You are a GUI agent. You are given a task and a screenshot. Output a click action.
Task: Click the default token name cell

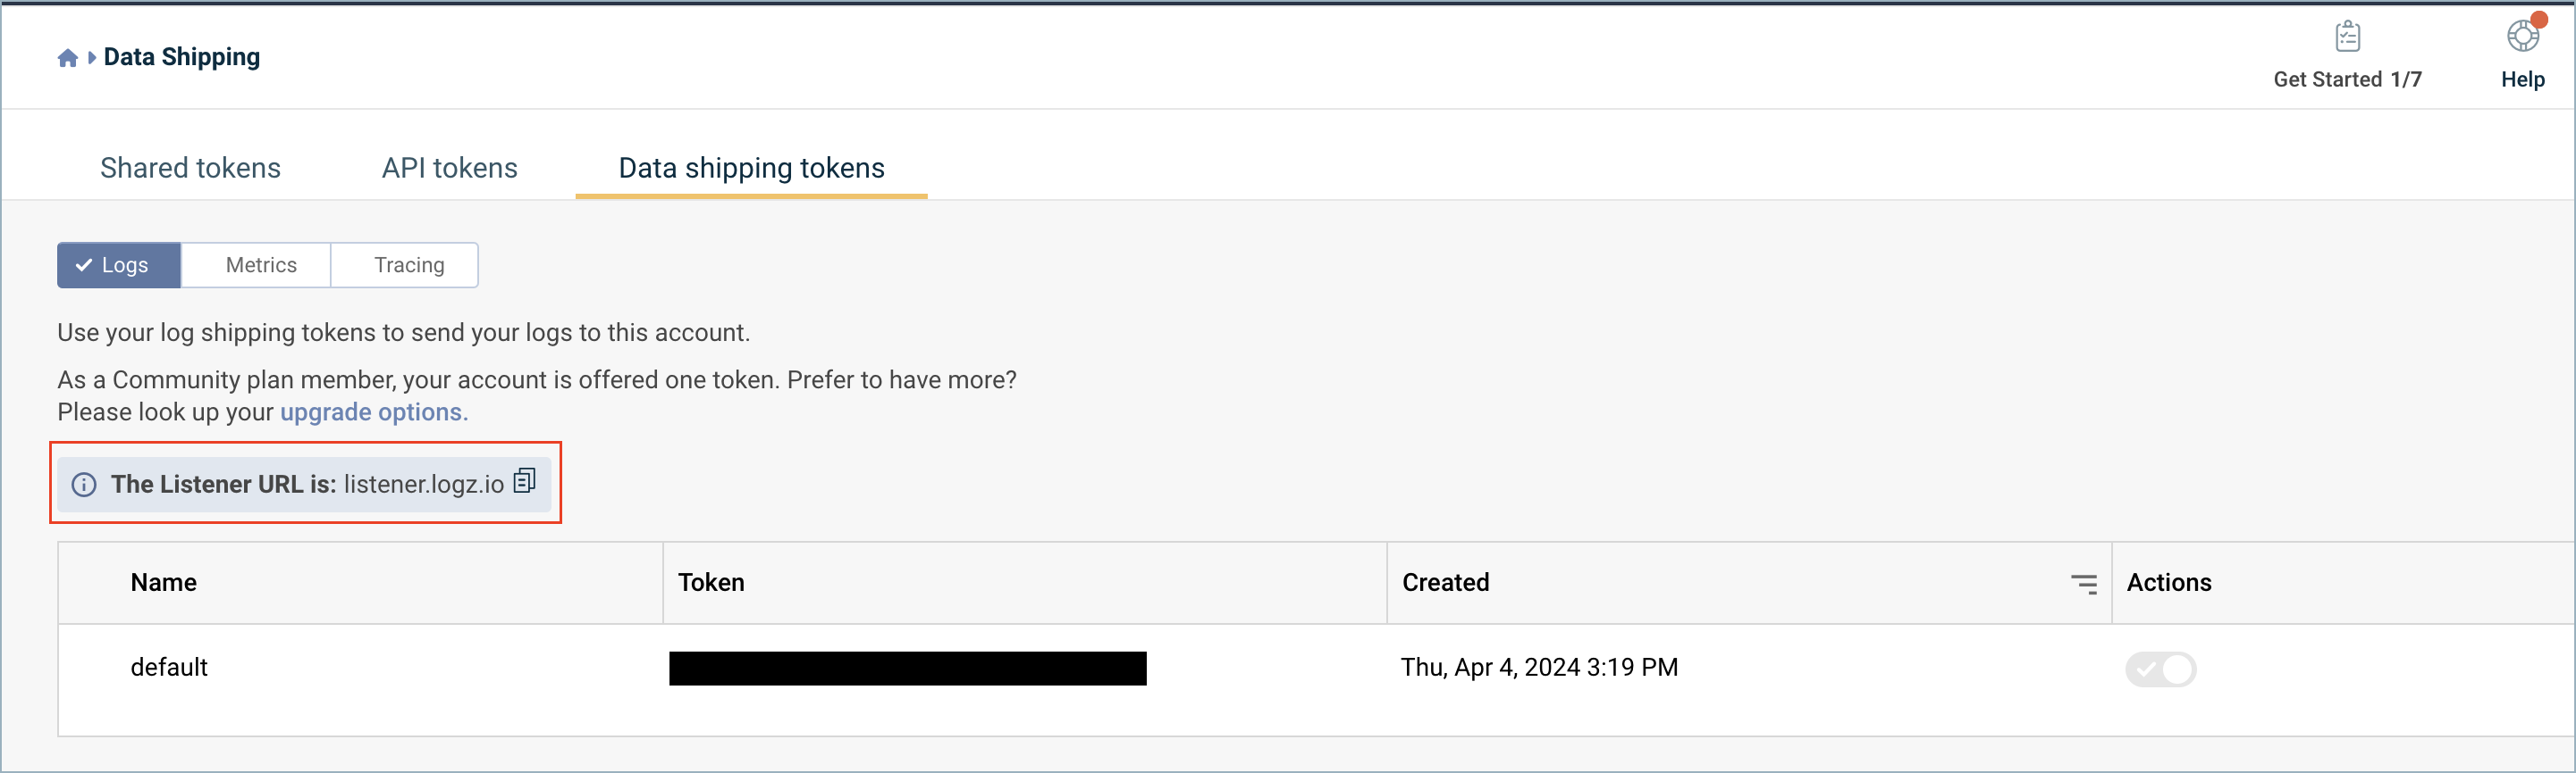point(169,667)
